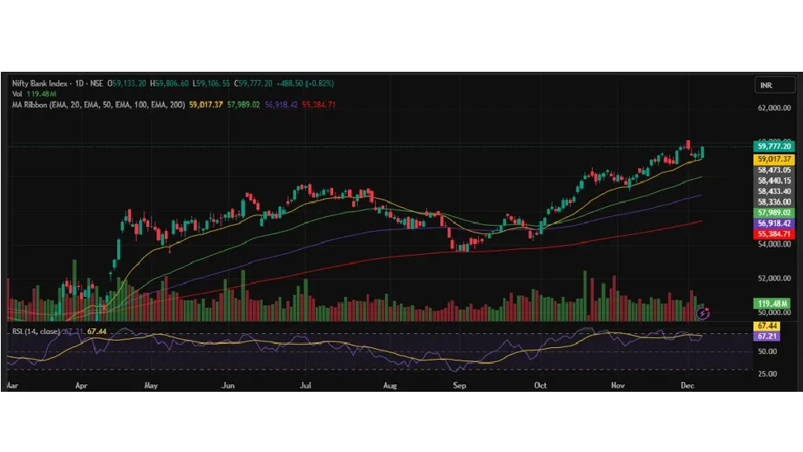
Task: Click the gray 58,433.40 price label
Action: click(x=774, y=191)
